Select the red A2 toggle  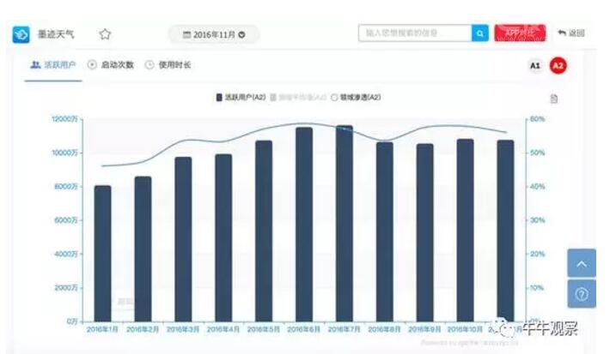558,65
